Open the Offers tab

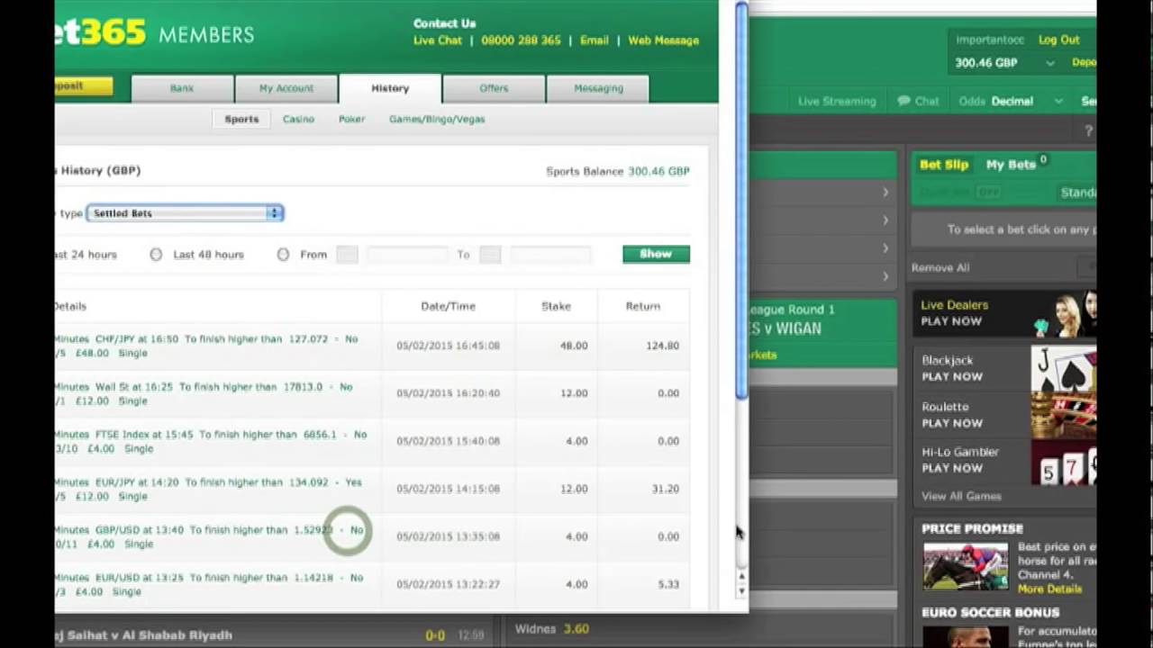494,88
